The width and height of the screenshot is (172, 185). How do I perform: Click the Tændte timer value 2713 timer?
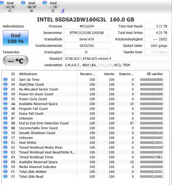pos(156,52)
